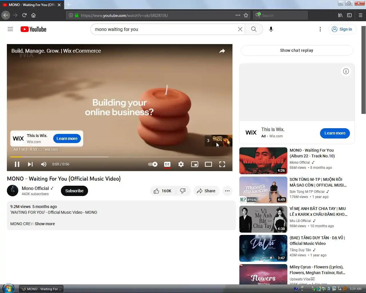
Task: Open wix.com link in ad info
Action: pyautogui.click(x=53, y=149)
